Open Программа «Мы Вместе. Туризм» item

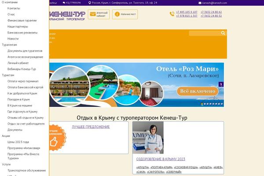coord(23,156)
